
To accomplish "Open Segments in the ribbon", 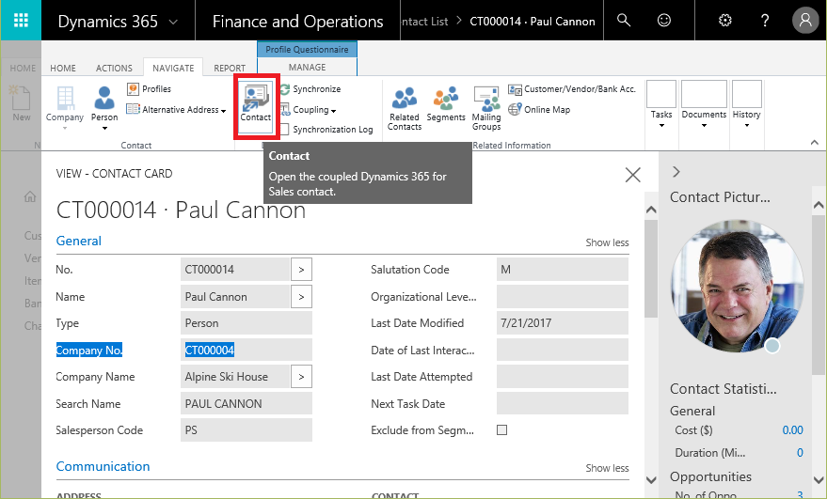I will pyautogui.click(x=446, y=105).
